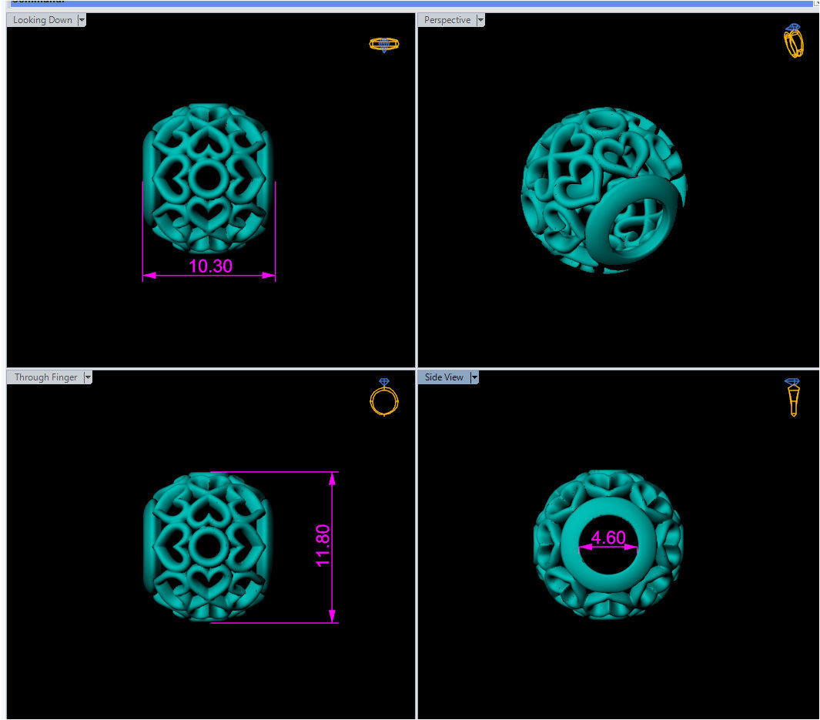Click the Side View ring orientation icon
The height and width of the screenshot is (720, 820).
point(793,397)
